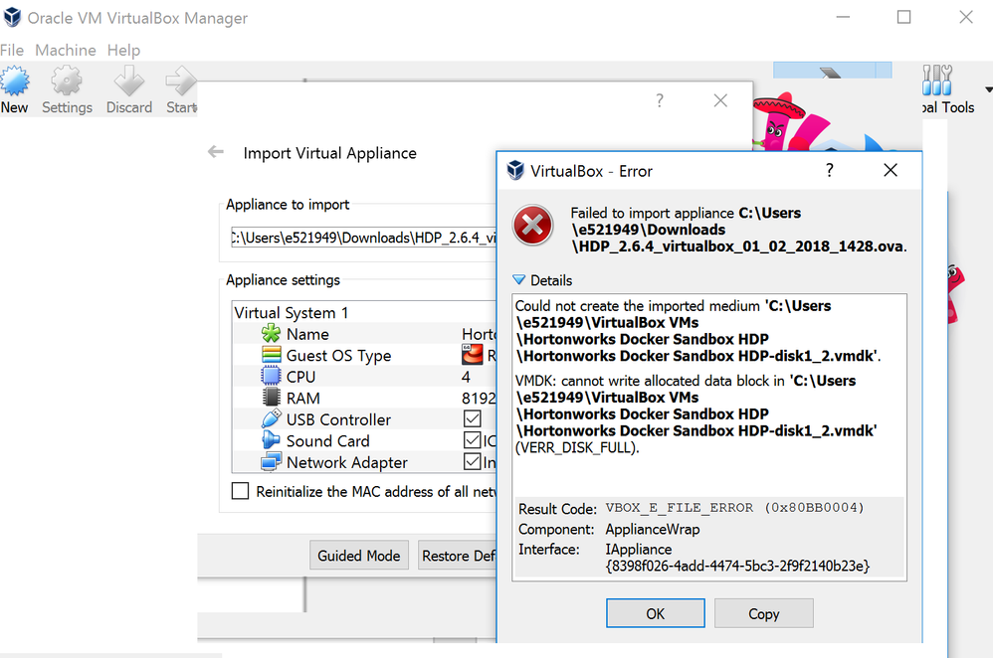Select the Network Adapter row label
The image size is (993, 658).
coord(347,462)
